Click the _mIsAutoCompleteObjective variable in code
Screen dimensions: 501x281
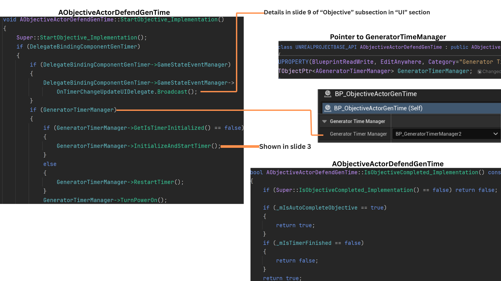point(317,208)
